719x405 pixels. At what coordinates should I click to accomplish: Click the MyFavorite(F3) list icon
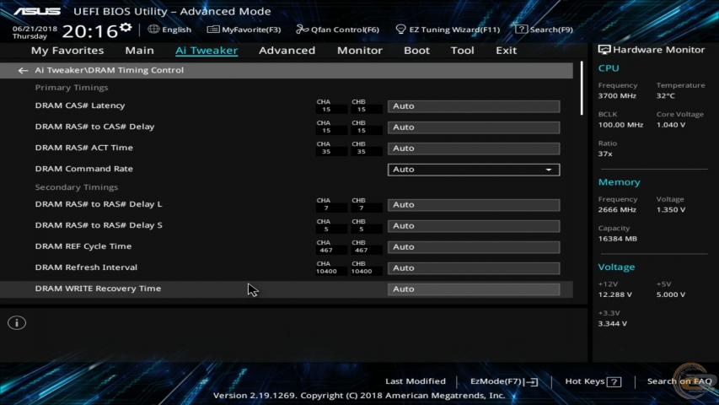[212, 30]
